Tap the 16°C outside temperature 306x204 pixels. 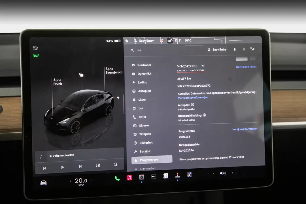188,41
